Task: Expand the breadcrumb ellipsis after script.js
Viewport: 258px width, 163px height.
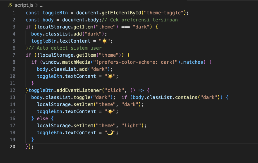Action: [41, 5]
